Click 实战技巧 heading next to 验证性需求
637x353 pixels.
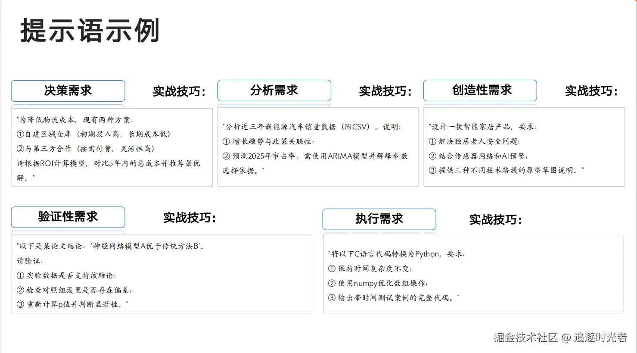[x=190, y=218]
